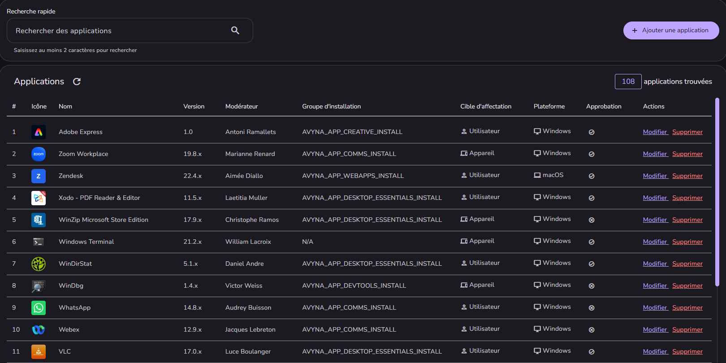The image size is (726, 363).
Task: Delete Zoom Workplace via Supprimer link
Action: tap(687, 154)
